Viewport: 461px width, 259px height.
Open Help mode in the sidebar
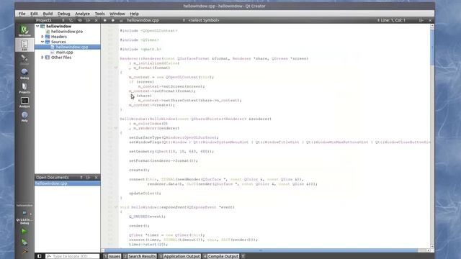24,117
